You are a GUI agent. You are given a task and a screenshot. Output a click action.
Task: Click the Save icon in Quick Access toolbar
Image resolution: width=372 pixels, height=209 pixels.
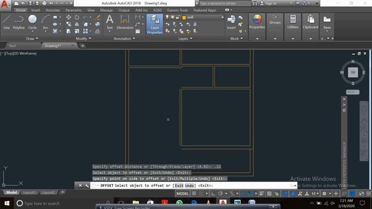(x=30, y=3)
